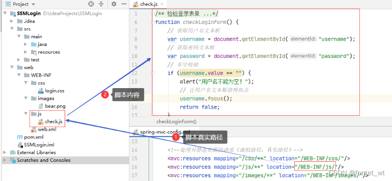Click the check.js file icon in tree
392x181 pixels.
click(41, 122)
